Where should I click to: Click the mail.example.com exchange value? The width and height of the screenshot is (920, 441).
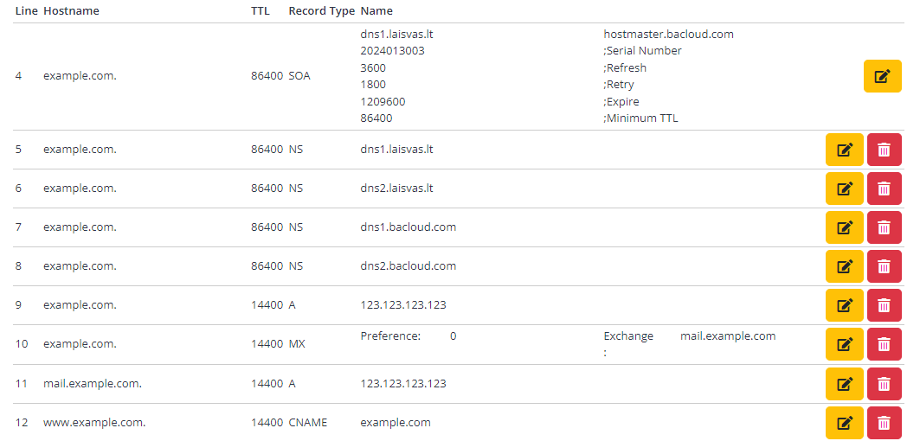click(728, 336)
